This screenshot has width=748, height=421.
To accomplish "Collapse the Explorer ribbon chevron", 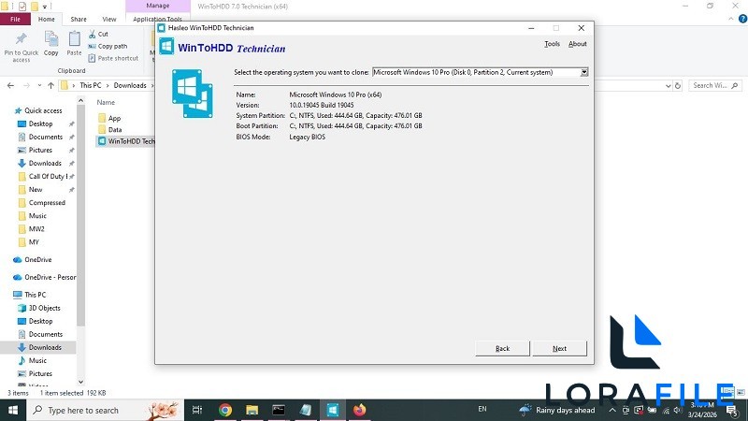I will tap(731, 19).
